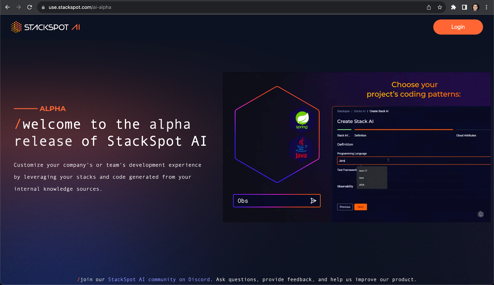Click the browser back arrow

(x=8, y=7)
